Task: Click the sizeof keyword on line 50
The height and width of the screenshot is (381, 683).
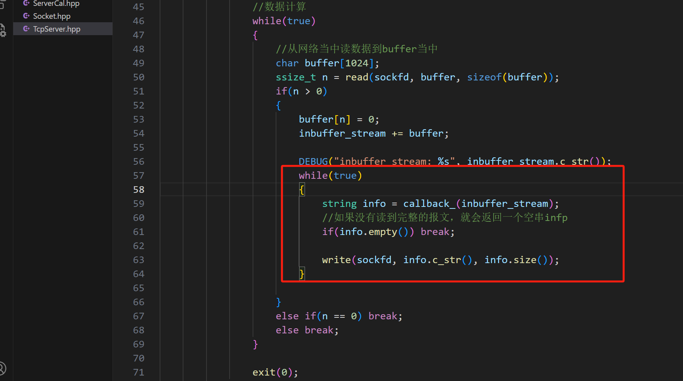Action: coord(484,77)
